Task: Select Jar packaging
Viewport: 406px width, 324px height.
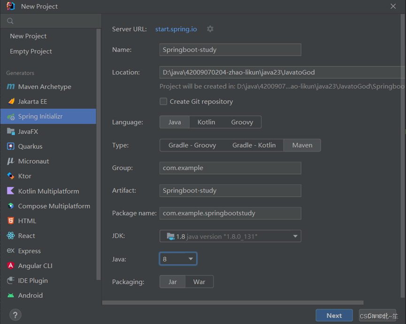Action: tap(173, 282)
